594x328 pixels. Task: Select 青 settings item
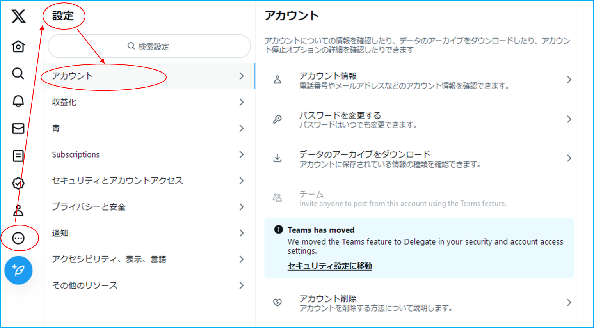pos(149,128)
